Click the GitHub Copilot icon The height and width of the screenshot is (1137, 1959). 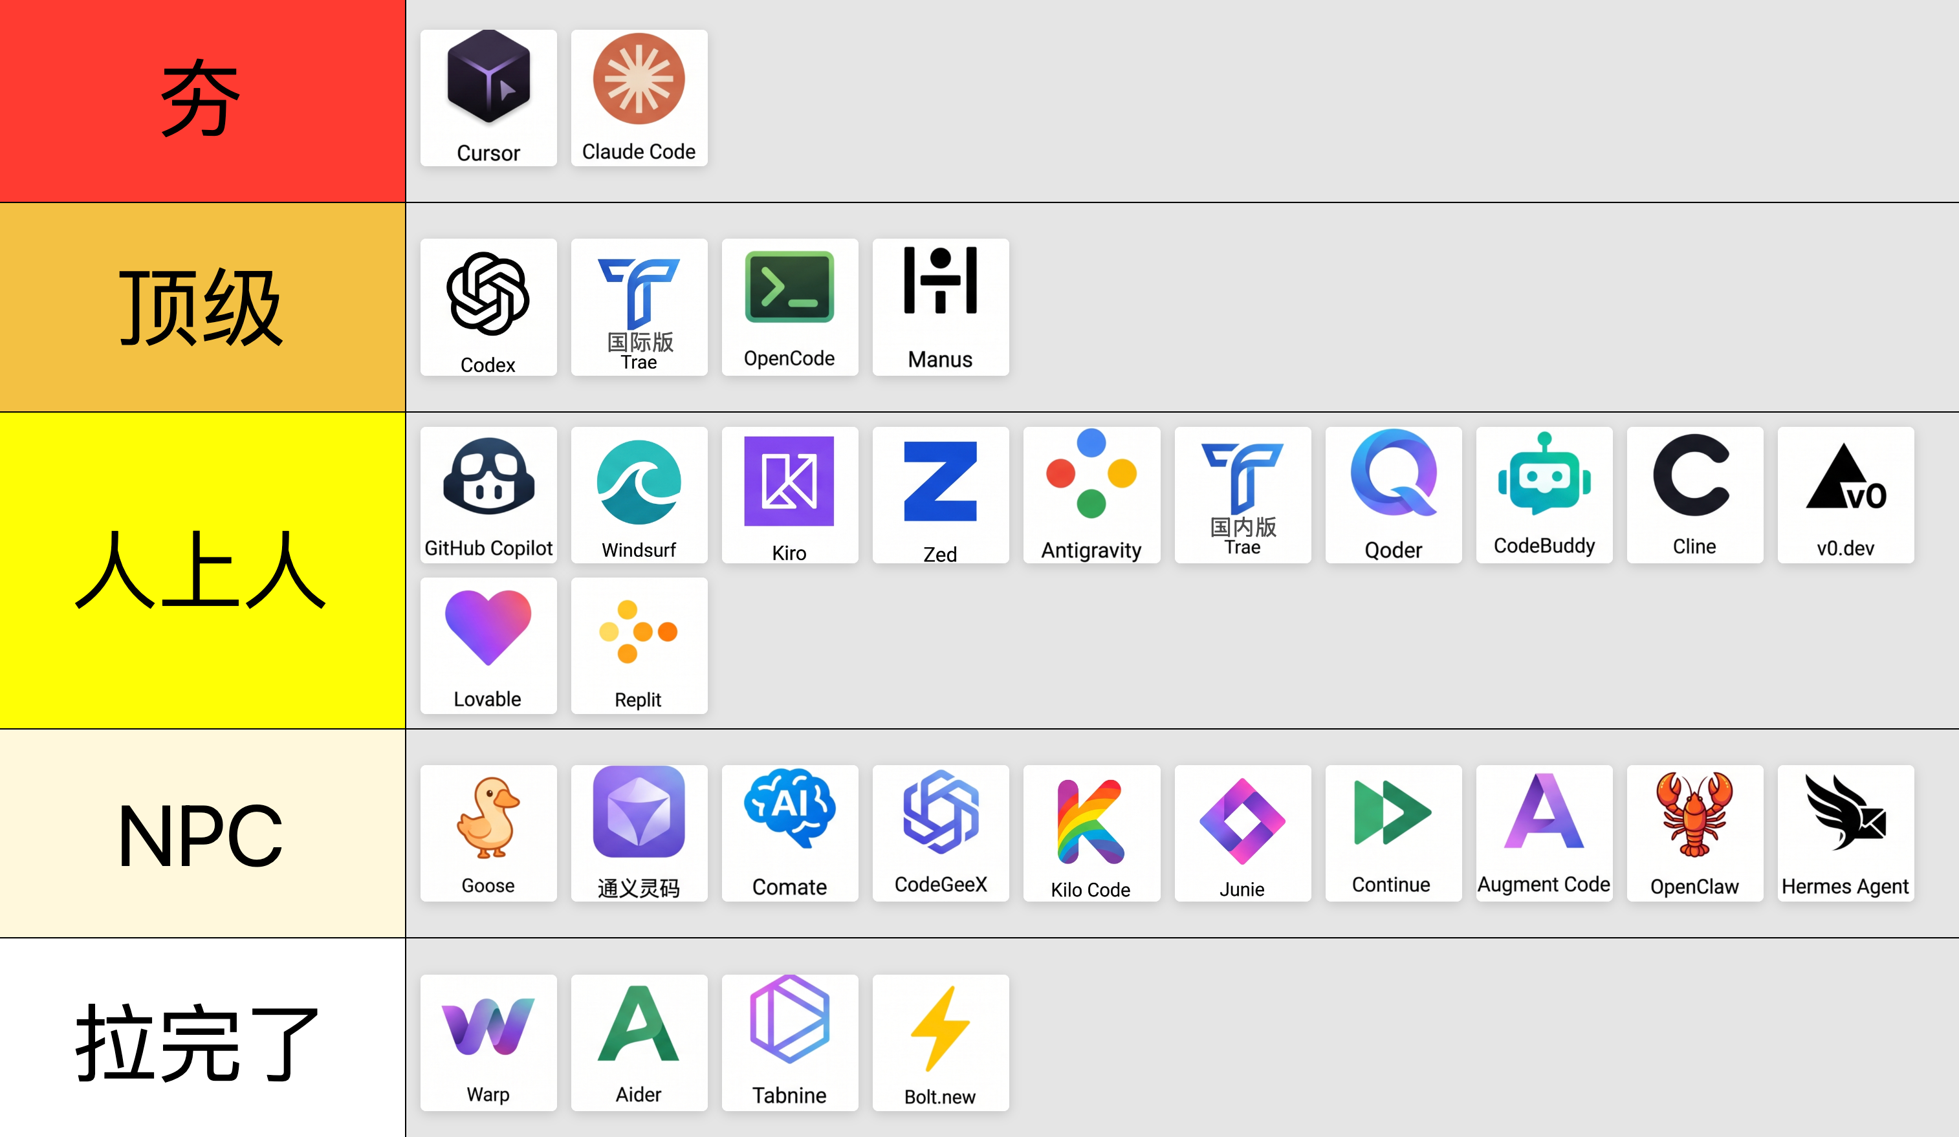[x=488, y=495]
